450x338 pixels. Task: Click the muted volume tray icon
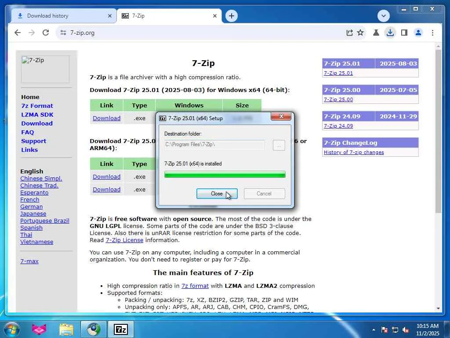point(406,330)
